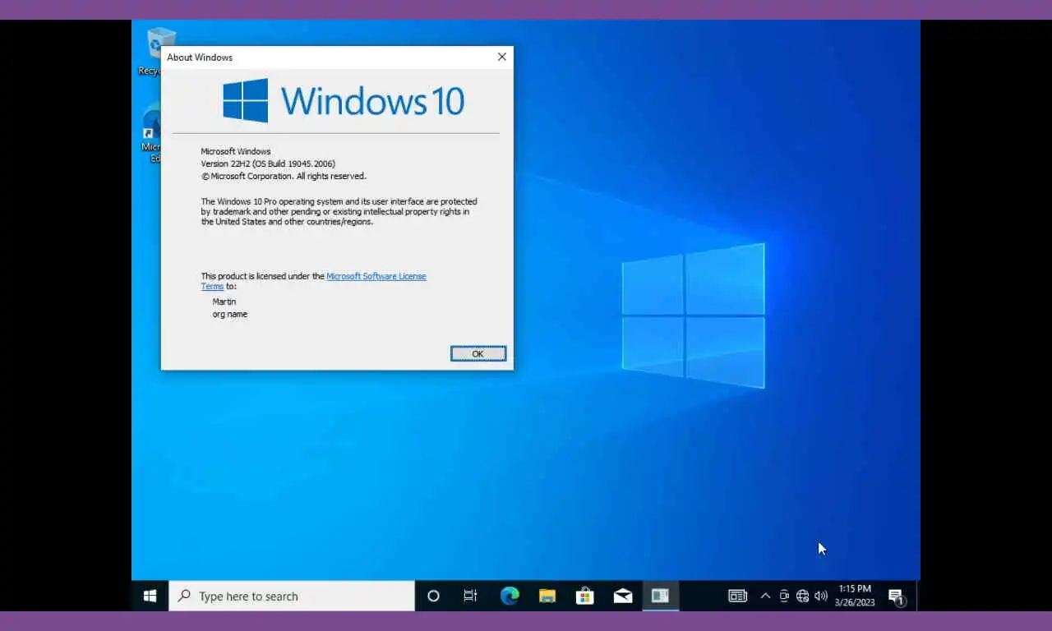Viewport: 1052px width, 631px height.
Task: Show hidden tray icons
Action: click(x=765, y=596)
